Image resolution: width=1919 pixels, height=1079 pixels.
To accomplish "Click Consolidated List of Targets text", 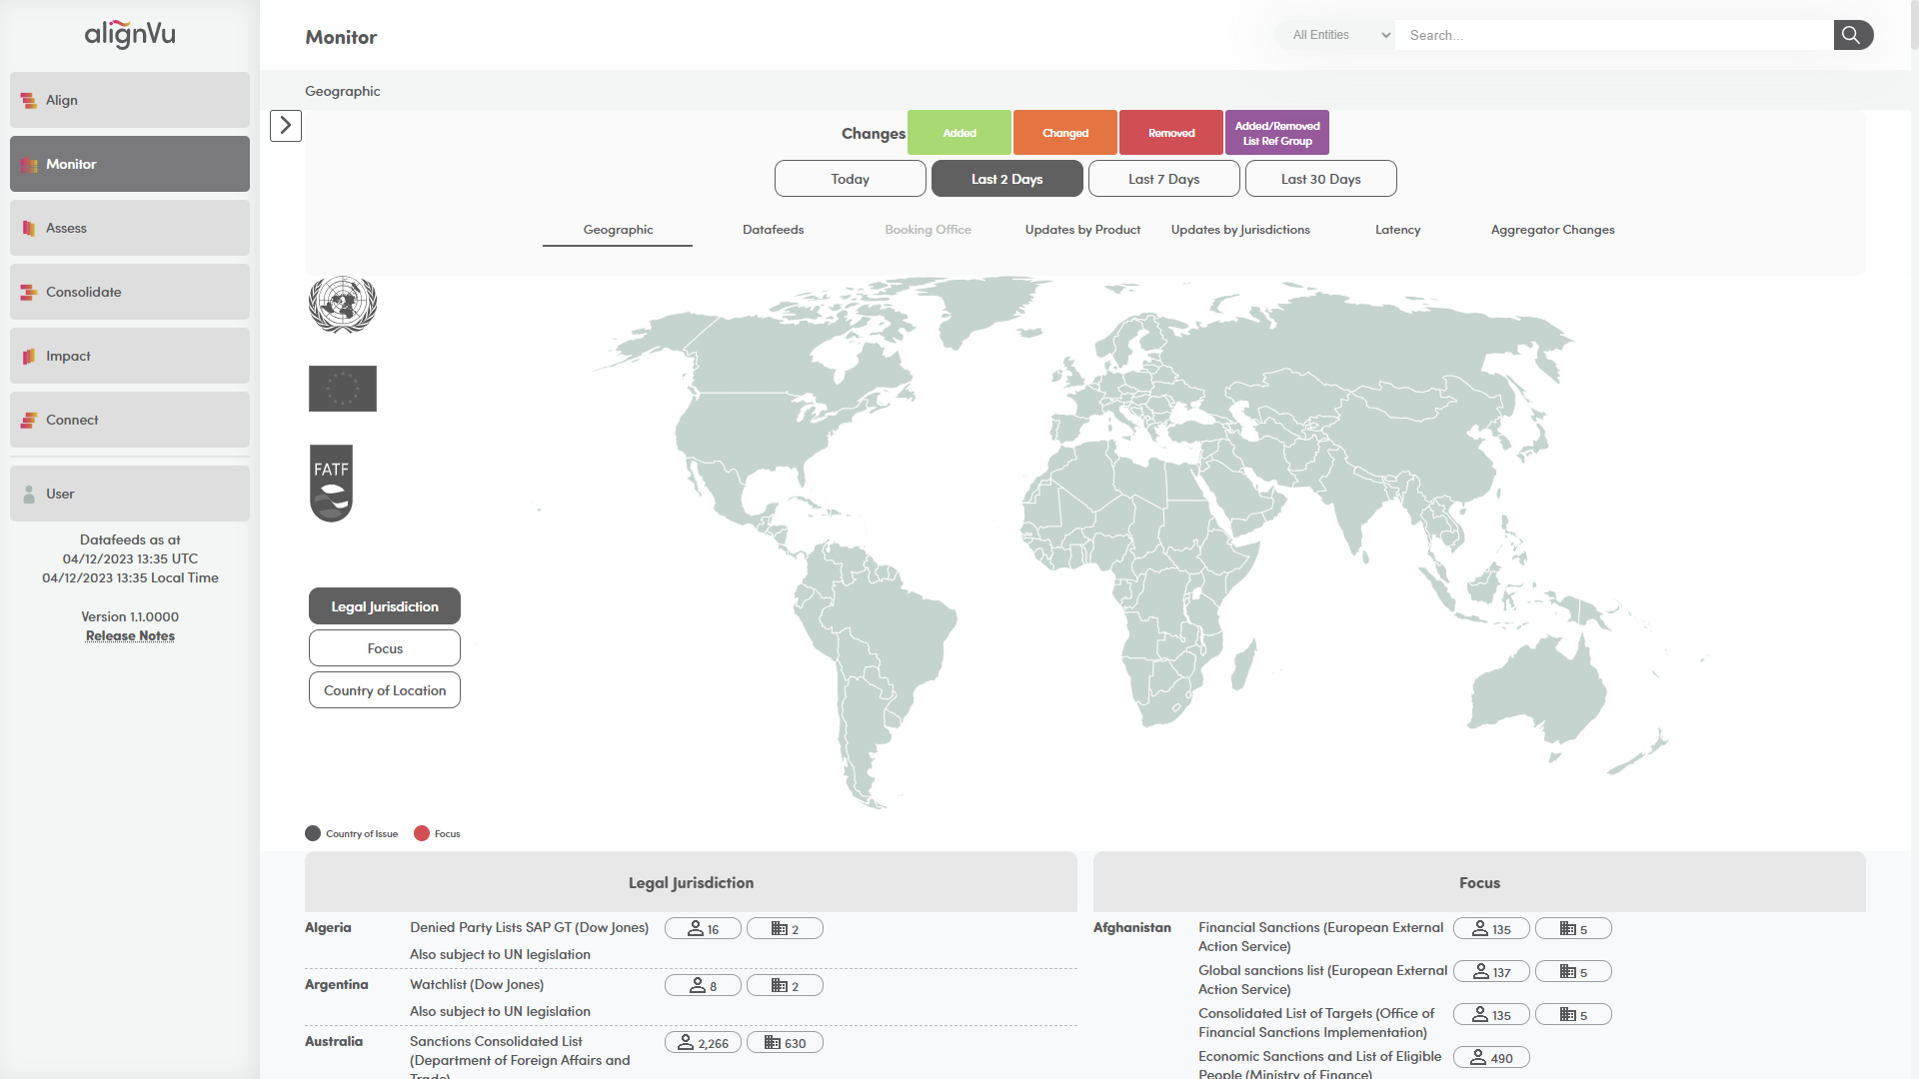I will tap(1316, 1023).
